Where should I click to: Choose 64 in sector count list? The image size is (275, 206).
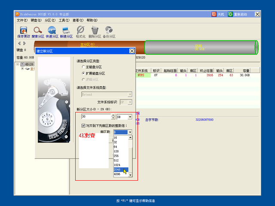(121, 147)
